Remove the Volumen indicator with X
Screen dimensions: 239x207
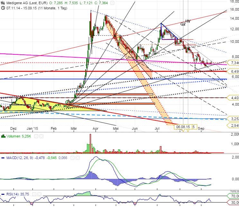coord(41,136)
